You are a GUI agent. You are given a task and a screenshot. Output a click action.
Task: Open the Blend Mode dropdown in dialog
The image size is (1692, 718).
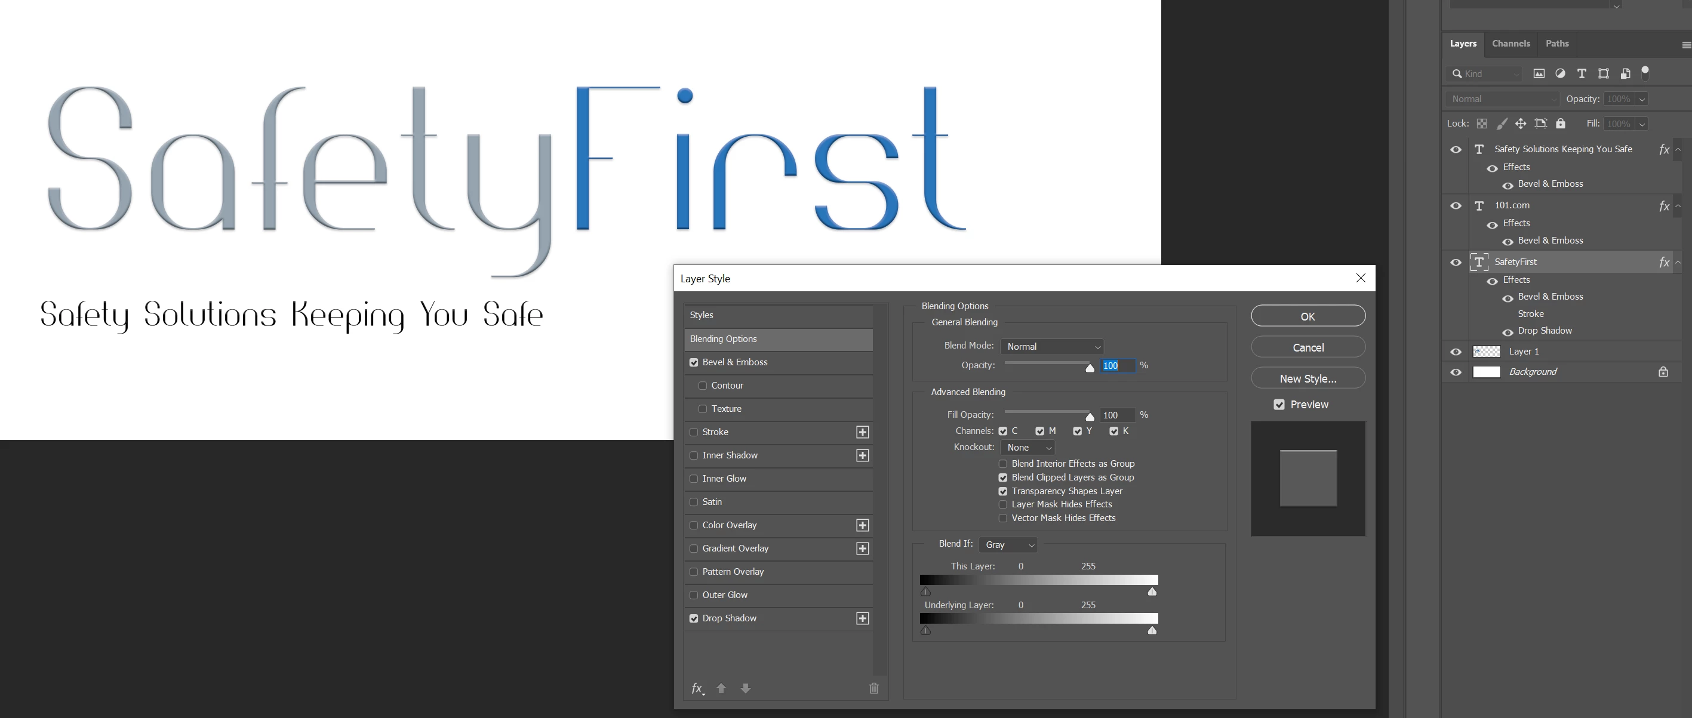(1052, 346)
